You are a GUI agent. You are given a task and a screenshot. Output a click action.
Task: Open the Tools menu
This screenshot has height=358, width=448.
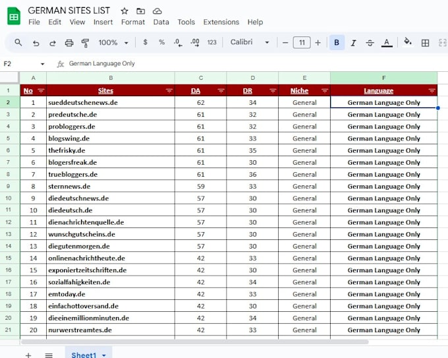pyautogui.click(x=186, y=22)
